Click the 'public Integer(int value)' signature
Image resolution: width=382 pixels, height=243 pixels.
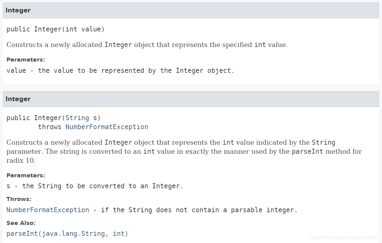point(56,29)
